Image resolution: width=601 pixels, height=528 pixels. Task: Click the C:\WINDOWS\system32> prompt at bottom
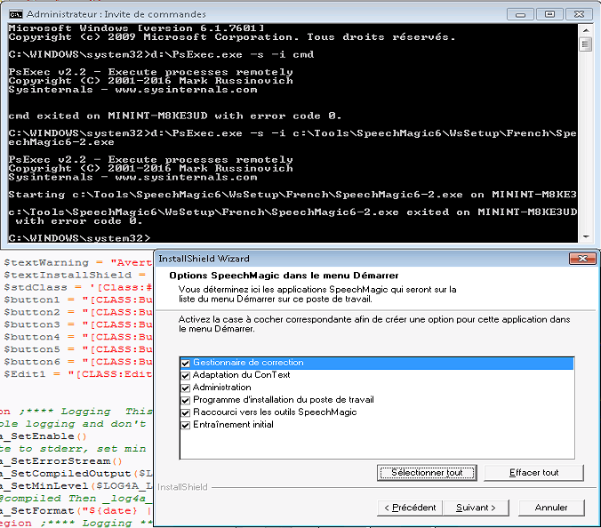pyautogui.click(x=80, y=238)
